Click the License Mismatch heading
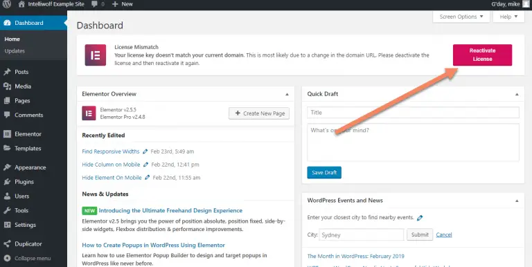The width and height of the screenshot is (532, 267). click(136, 47)
